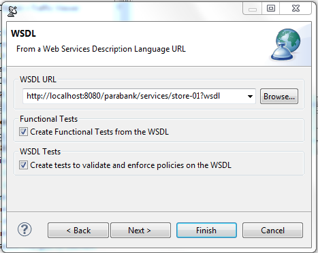The height and width of the screenshot is (253, 318).
Task: Close the dialog with the X button
Action: click(x=296, y=9)
